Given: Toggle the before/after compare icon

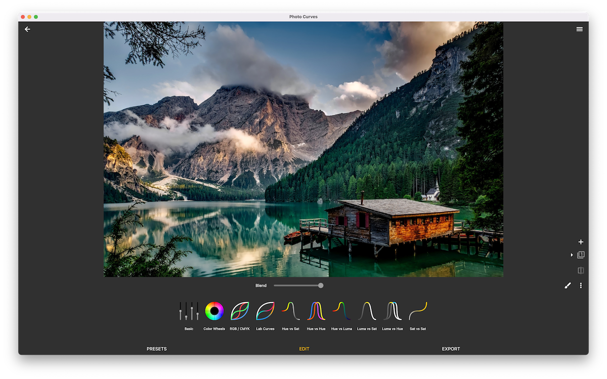Looking at the screenshot, I should click(x=581, y=270).
